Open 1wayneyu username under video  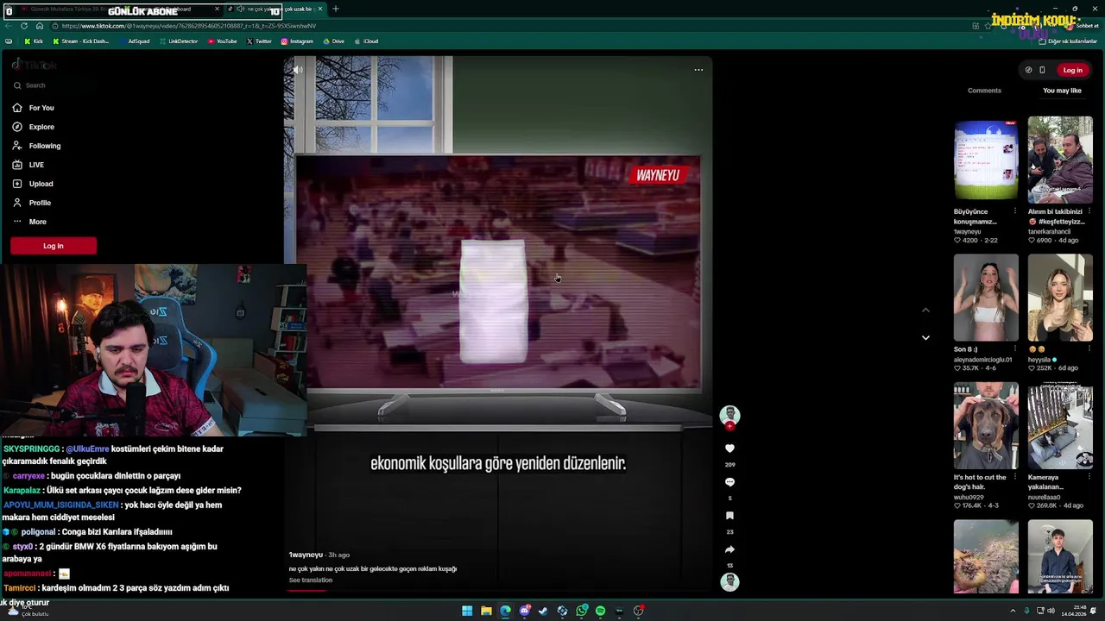click(306, 555)
